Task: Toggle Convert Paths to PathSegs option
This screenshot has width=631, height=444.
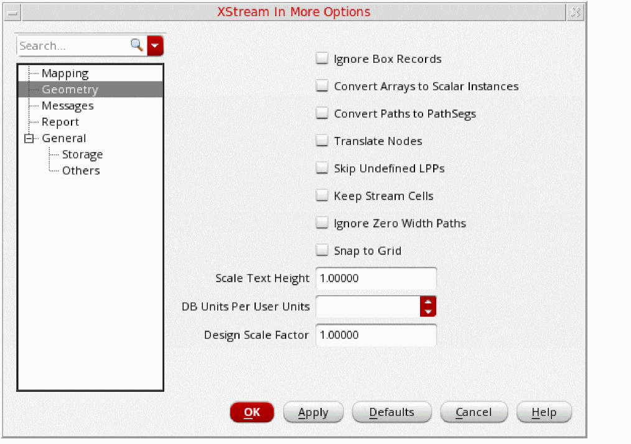Action: (x=322, y=114)
